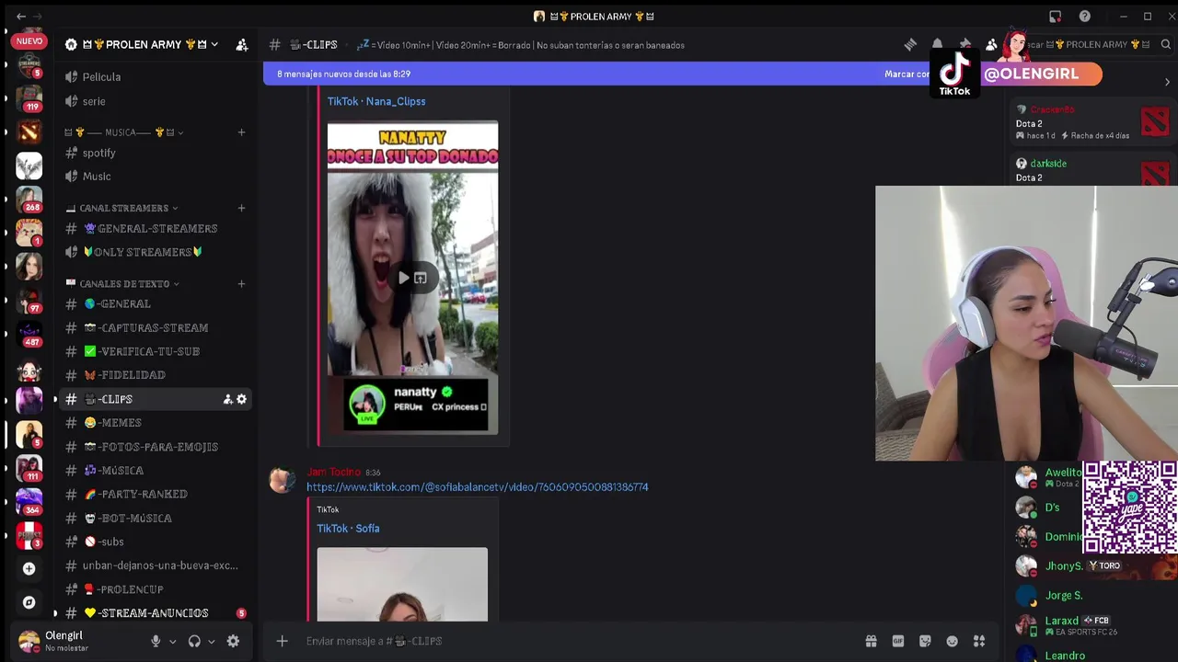Open the emoji picker
The height and width of the screenshot is (662, 1178).
(x=953, y=641)
